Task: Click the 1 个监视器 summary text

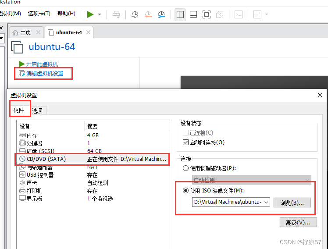Action: (100, 199)
